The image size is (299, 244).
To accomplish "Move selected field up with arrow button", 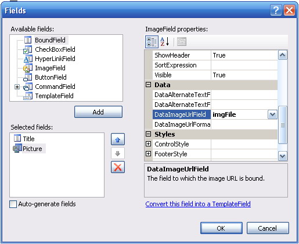I will (118, 139).
